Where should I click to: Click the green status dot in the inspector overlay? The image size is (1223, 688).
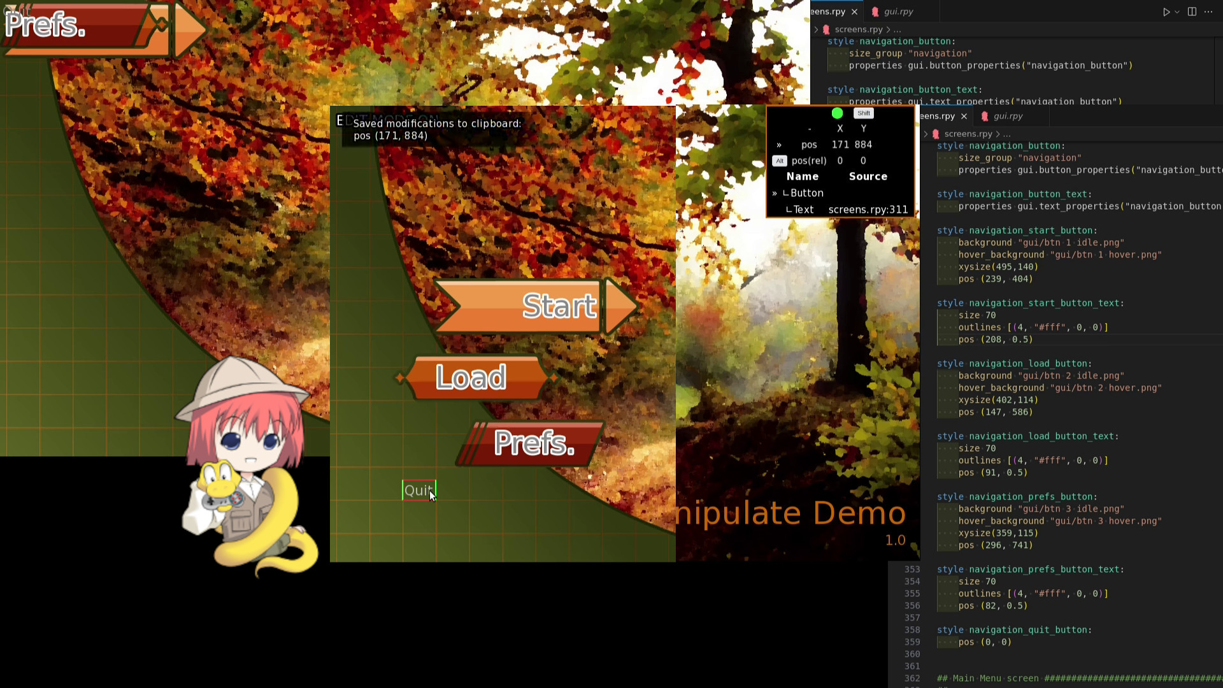(x=837, y=113)
